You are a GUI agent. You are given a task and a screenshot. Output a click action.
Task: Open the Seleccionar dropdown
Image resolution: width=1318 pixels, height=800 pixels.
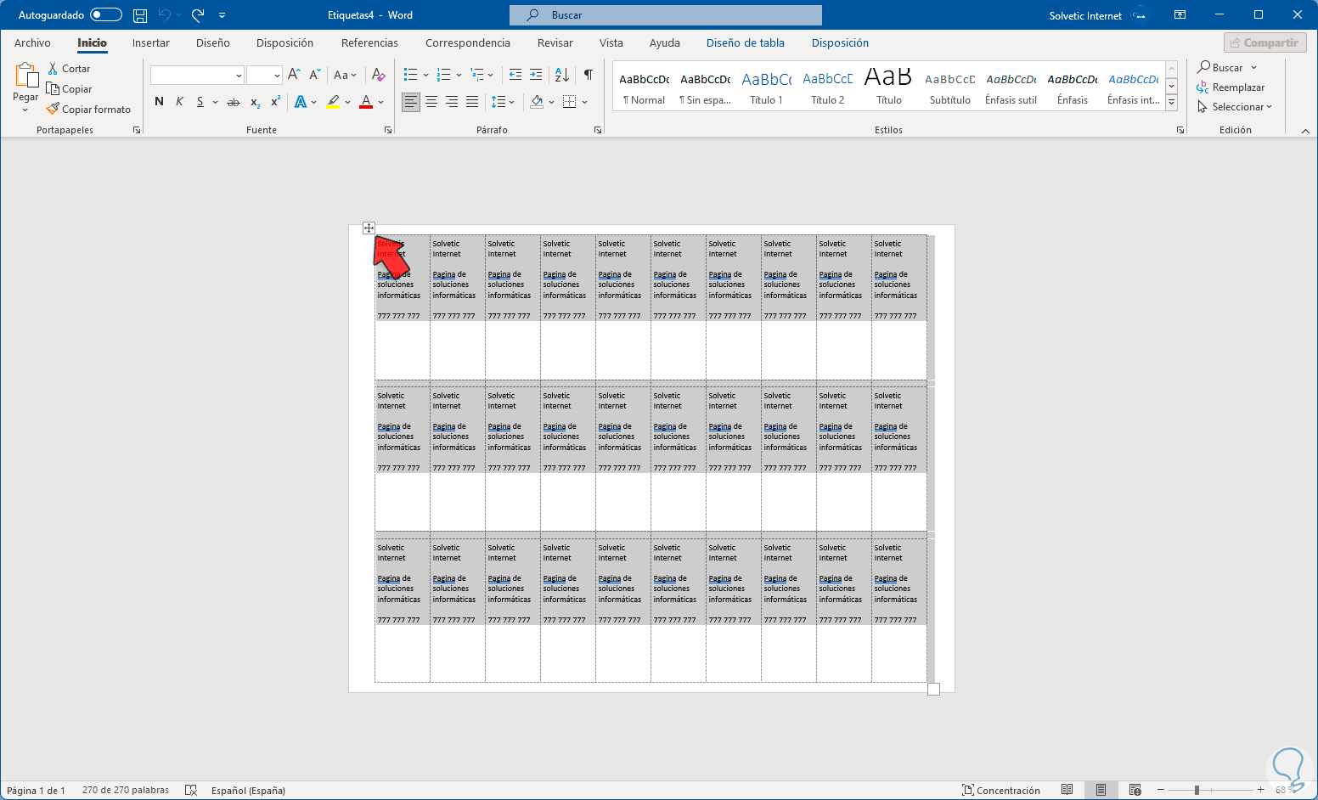pyautogui.click(x=1234, y=107)
